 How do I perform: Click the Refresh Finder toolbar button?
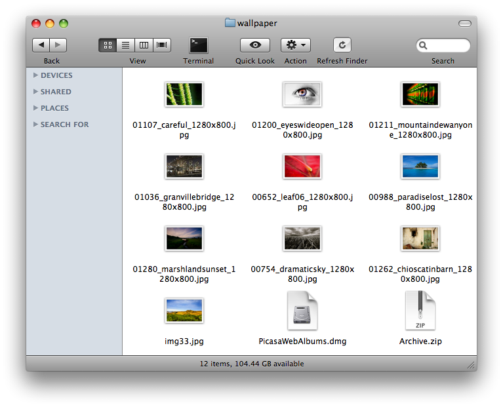[342, 45]
